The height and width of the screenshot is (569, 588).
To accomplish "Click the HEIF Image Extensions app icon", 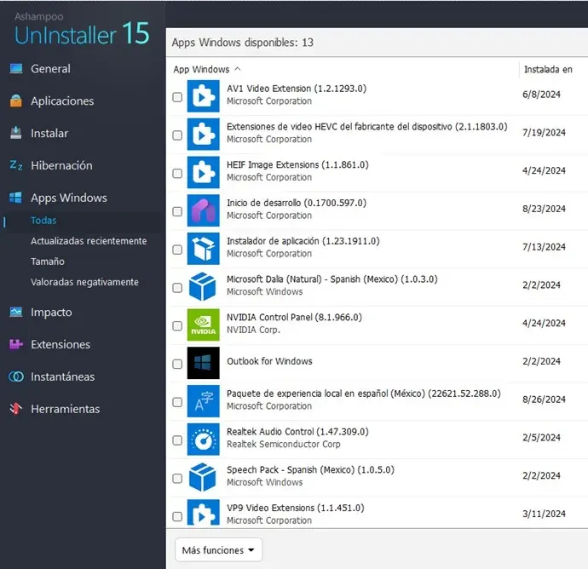I will [204, 173].
